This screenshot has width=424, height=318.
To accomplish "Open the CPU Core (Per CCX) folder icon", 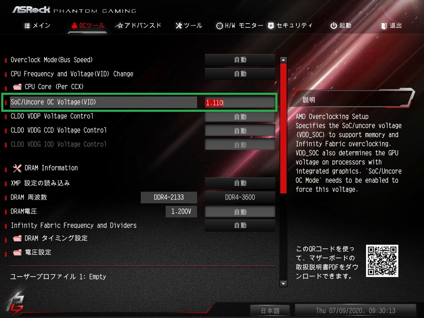I will pos(17,87).
